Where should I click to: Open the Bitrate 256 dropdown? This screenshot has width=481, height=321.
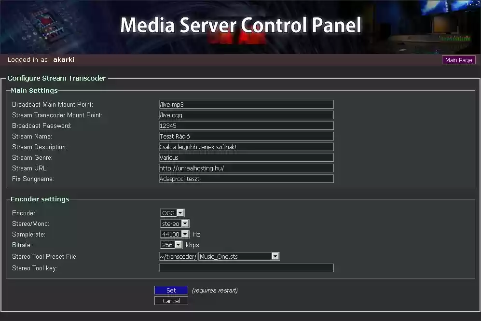click(x=171, y=245)
